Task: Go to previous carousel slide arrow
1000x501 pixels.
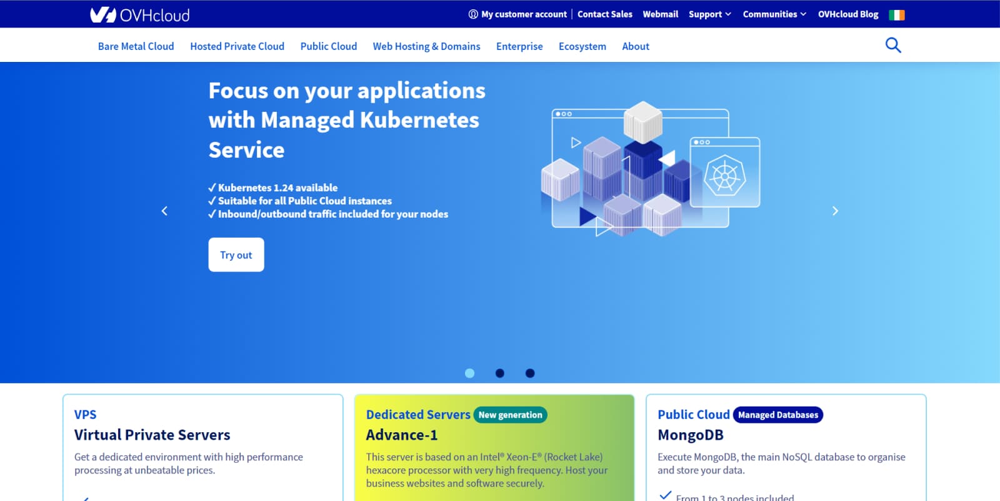Action: click(x=164, y=211)
